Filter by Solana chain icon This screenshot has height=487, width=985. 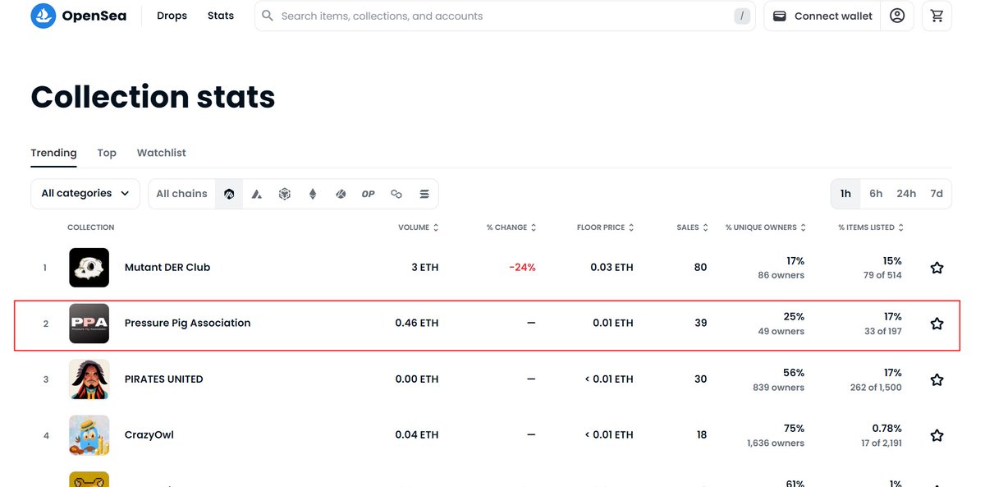tap(424, 194)
